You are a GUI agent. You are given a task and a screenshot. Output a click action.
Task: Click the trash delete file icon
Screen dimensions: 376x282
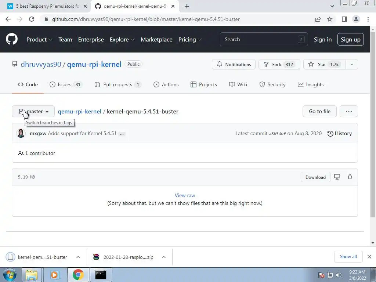[x=350, y=177]
